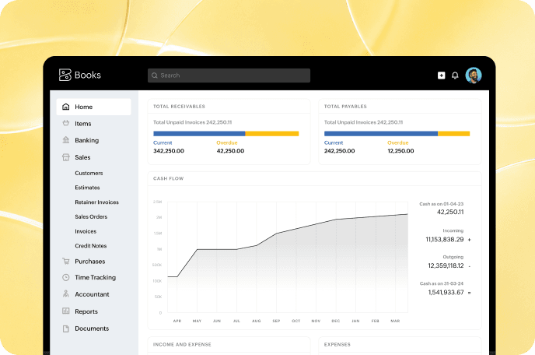This screenshot has height=355, width=535.
Task: Open the user profile avatar
Action: click(x=474, y=76)
